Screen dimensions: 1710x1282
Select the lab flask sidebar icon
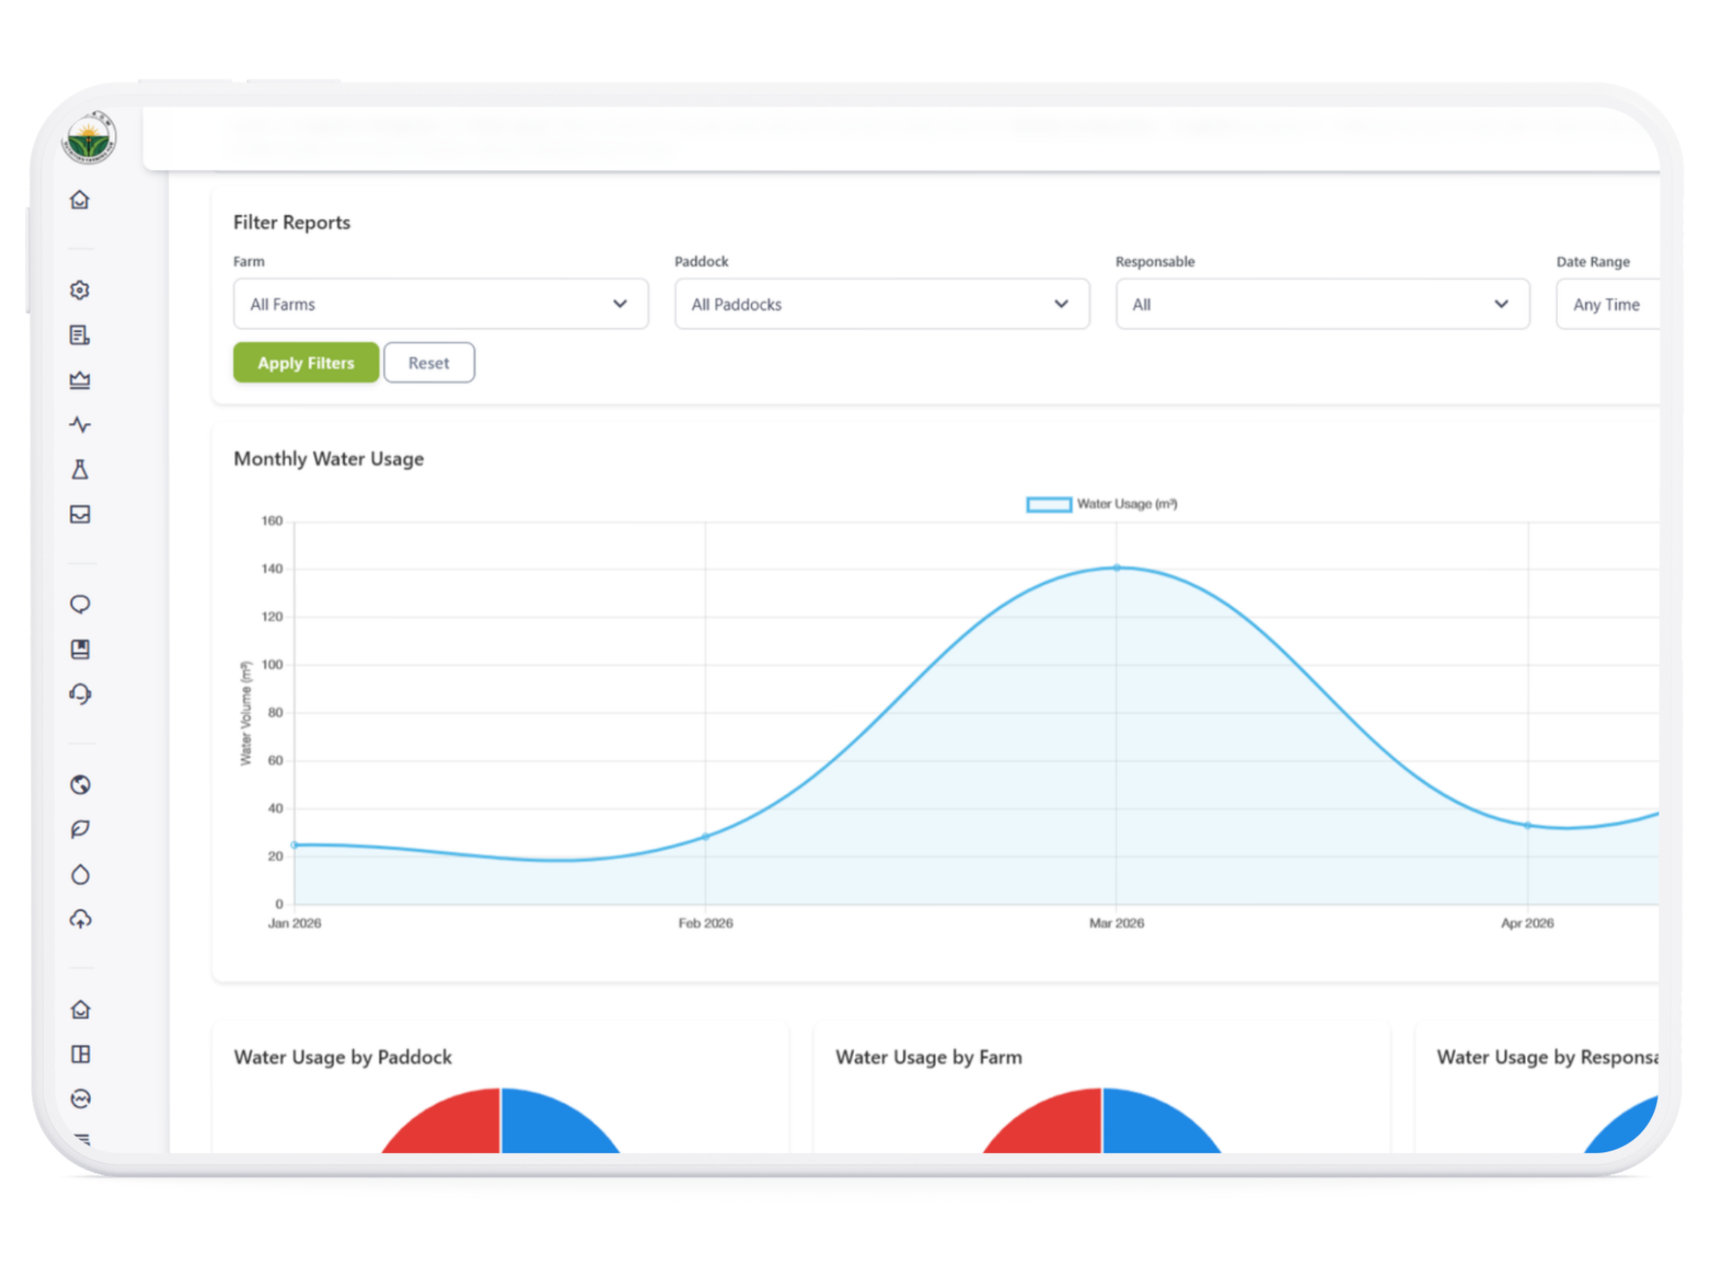pos(80,469)
